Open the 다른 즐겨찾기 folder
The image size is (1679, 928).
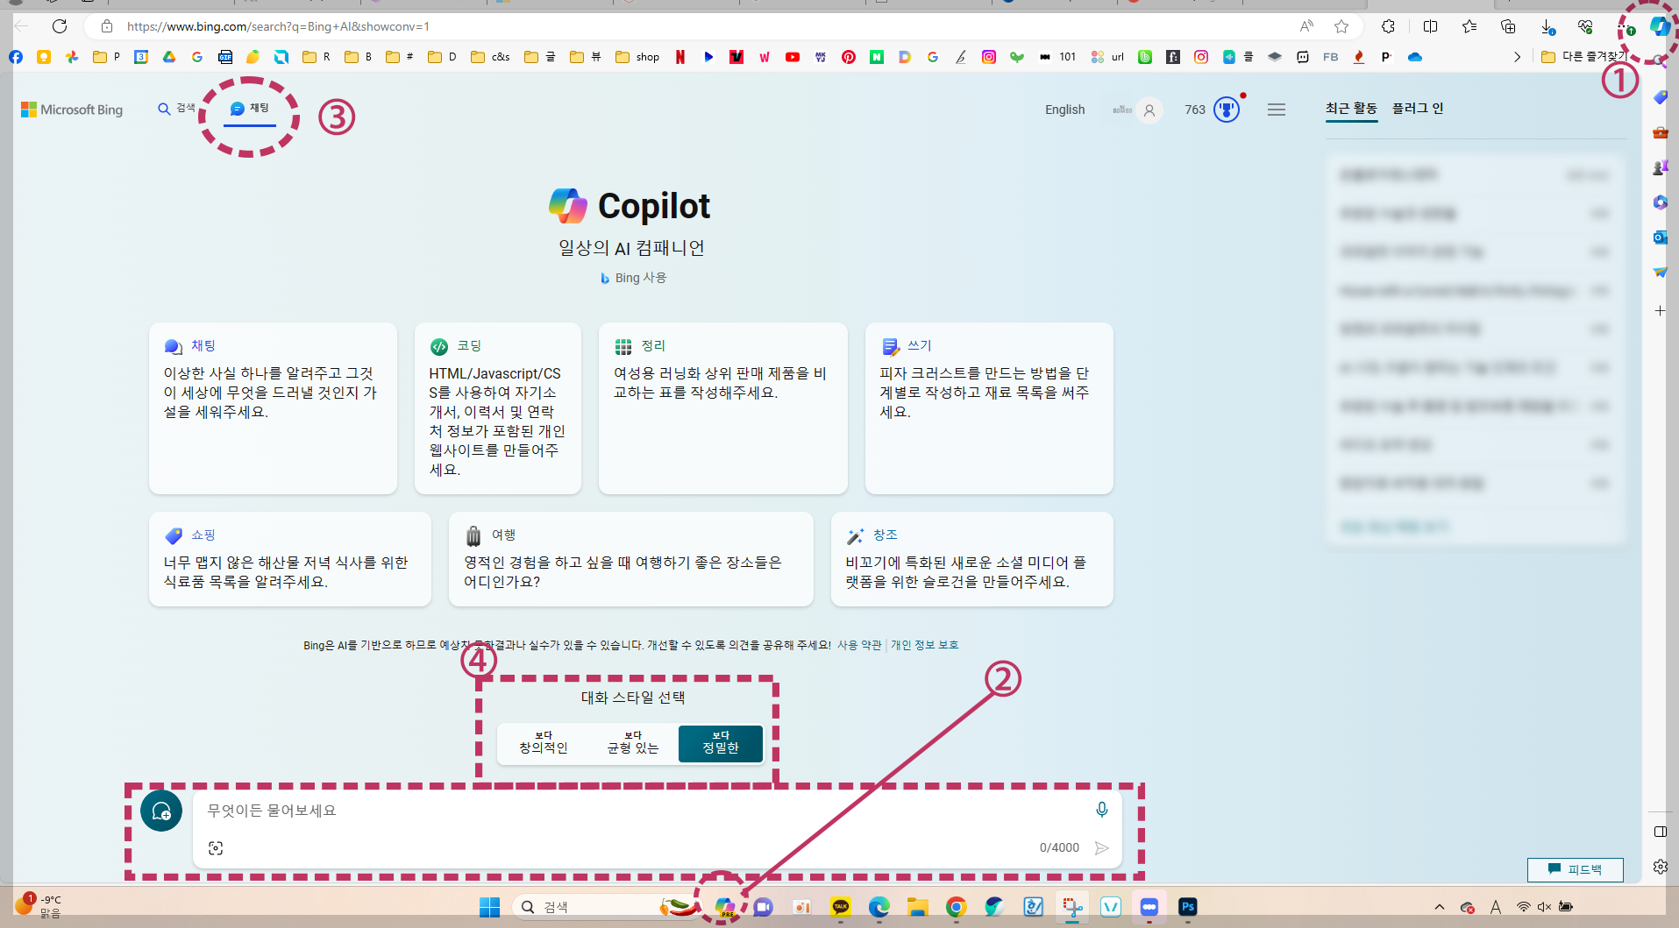tap(1583, 57)
